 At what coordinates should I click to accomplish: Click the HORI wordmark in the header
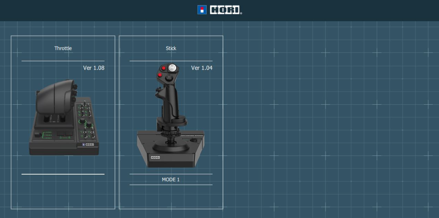coord(225,10)
